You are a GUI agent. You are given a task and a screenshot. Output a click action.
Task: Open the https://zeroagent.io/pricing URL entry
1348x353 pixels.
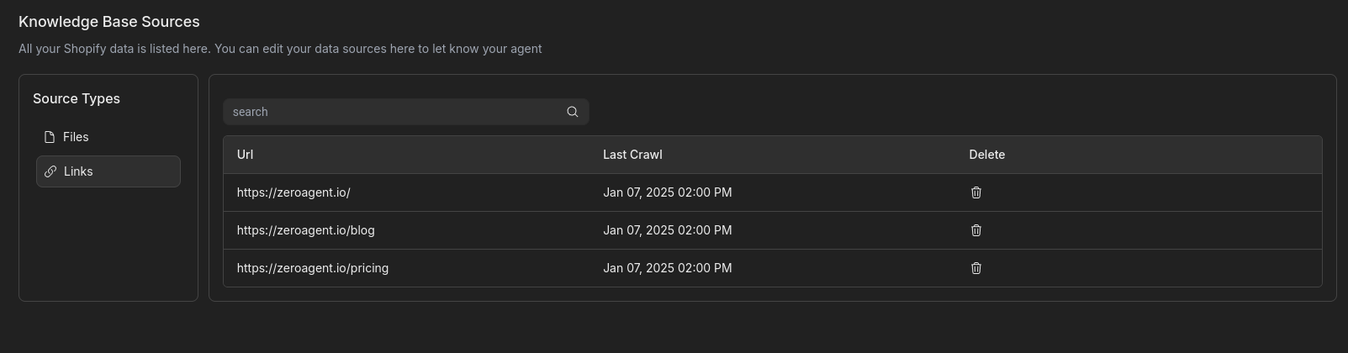pyautogui.click(x=313, y=268)
